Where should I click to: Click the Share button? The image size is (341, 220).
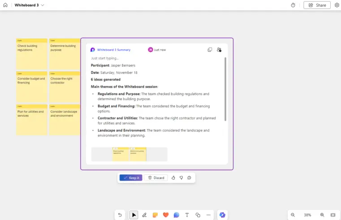pyautogui.click(x=317, y=5)
